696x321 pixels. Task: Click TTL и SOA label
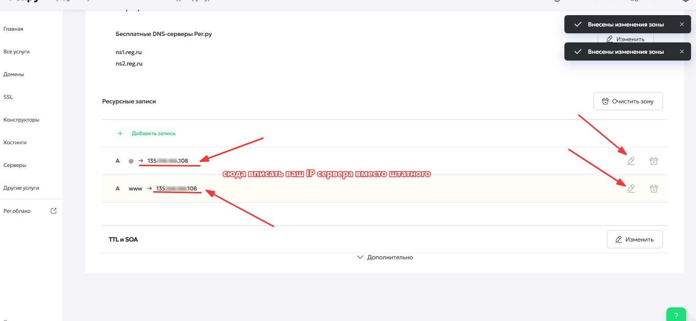(x=123, y=239)
